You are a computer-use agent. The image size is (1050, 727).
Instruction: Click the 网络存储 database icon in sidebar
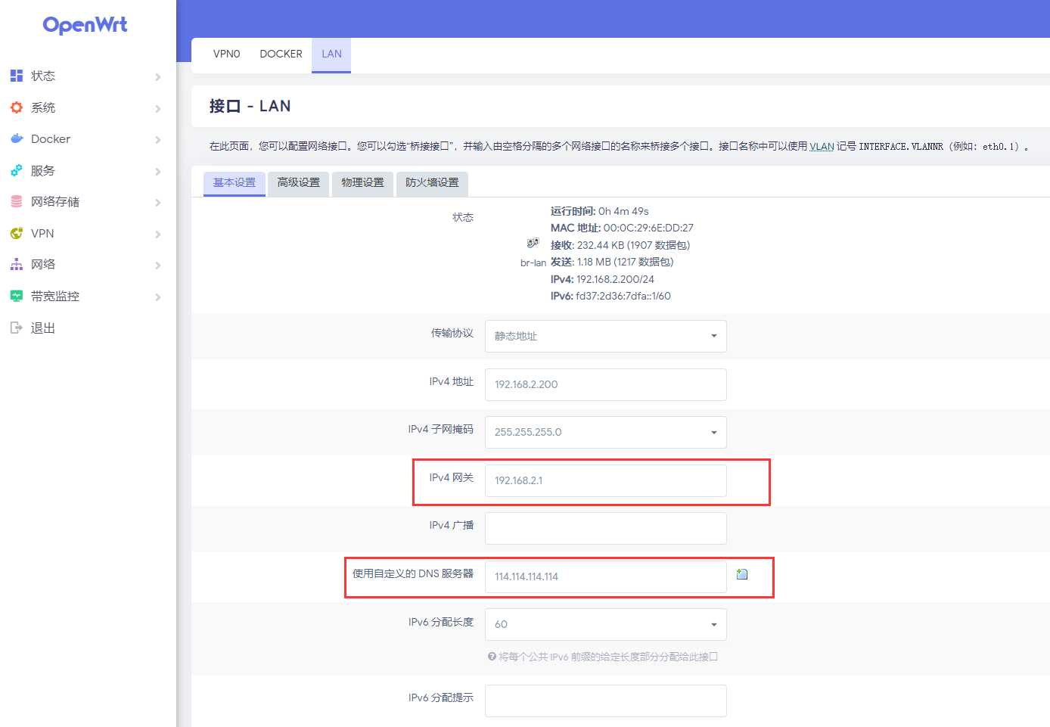pyautogui.click(x=17, y=201)
